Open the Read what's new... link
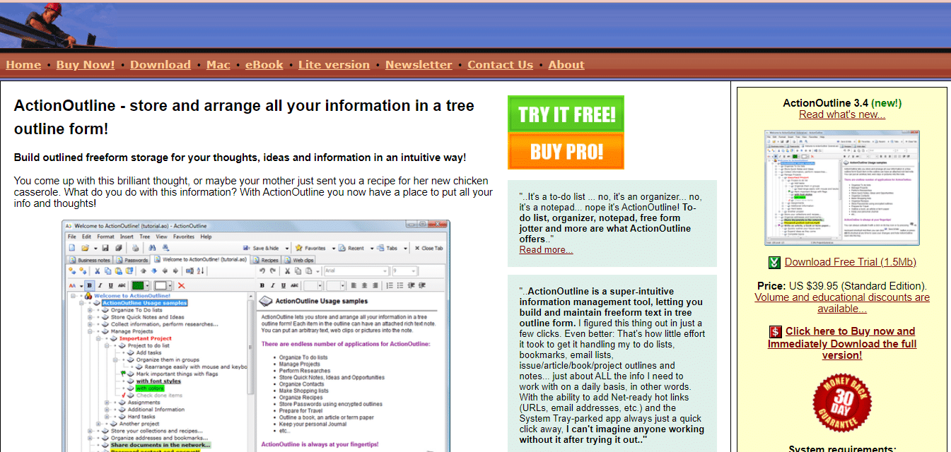Image resolution: width=951 pixels, height=452 pixels. coord(842,114)
